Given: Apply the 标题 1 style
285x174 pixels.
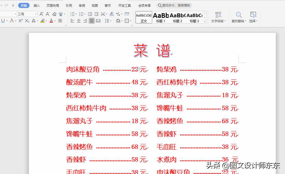Looking at the screenshot, I should click(x=161, y=18).
